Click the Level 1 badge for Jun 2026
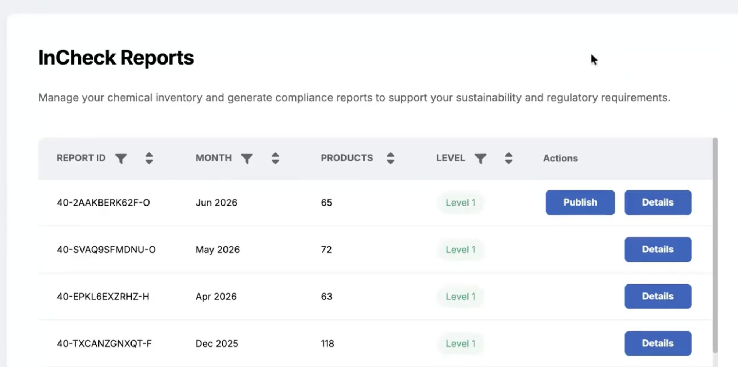This screenshot has width=738, height=367. pyautogui.click(x=461, y=203)
